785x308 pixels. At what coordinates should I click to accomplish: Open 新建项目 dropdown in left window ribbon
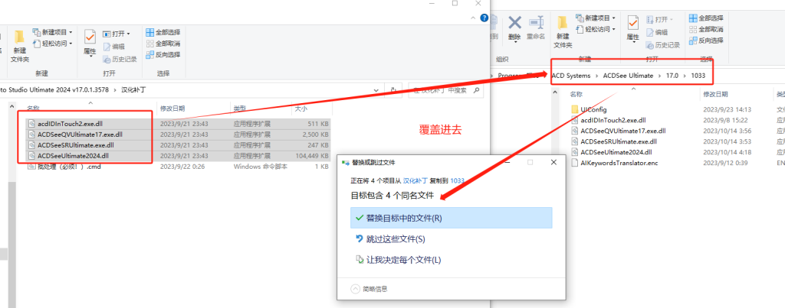coord(53,32)
